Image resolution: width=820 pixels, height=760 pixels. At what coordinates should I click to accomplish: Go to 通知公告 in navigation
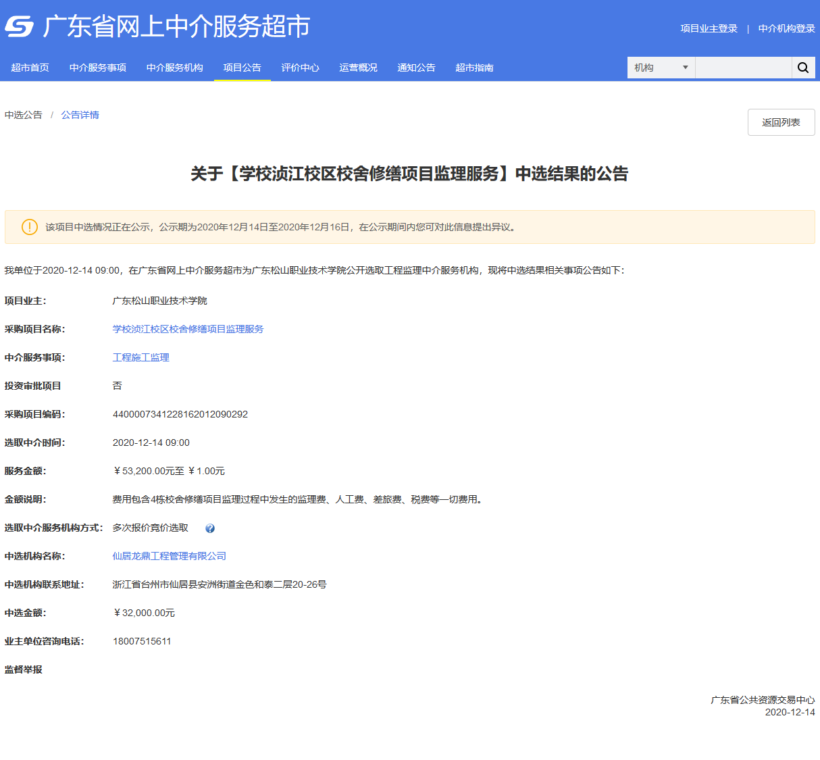(x=417, y=68)
